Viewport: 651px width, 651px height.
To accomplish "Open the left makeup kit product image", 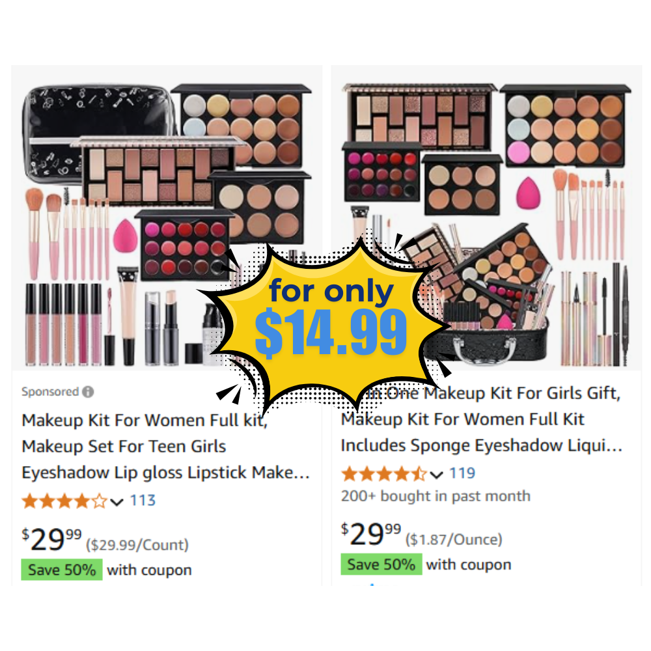I will coord(167,217).
